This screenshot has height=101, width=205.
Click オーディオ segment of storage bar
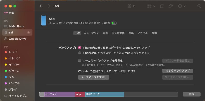(x=60, y=94)
